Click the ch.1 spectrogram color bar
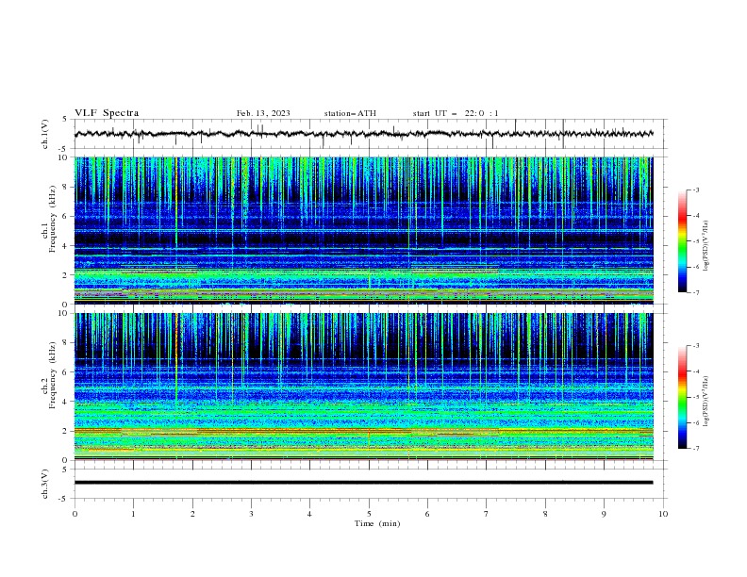Screen dimensions: 747x577 click(682, 241)
